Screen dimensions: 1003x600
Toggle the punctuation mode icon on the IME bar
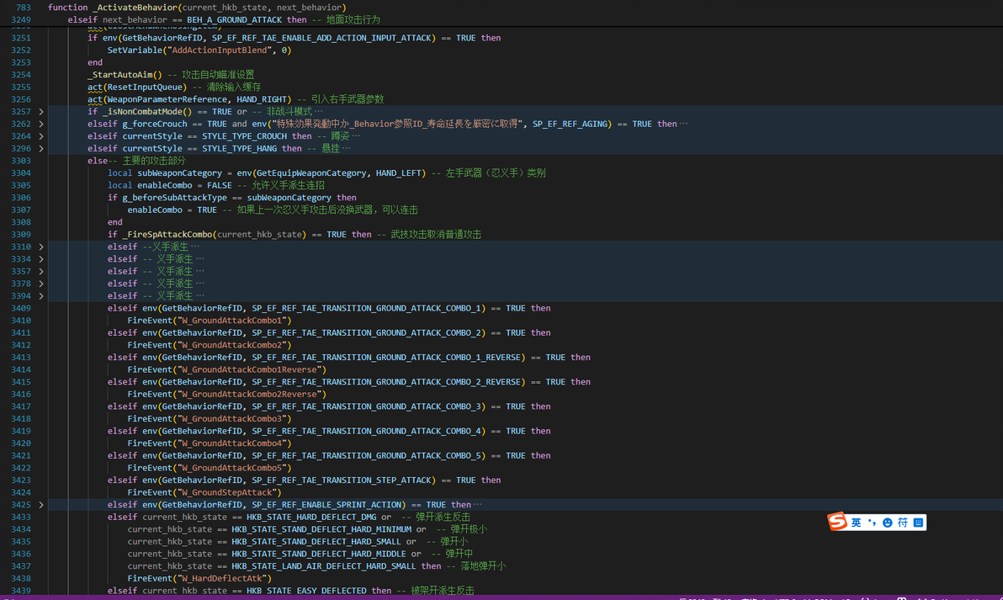pos(872,523)
